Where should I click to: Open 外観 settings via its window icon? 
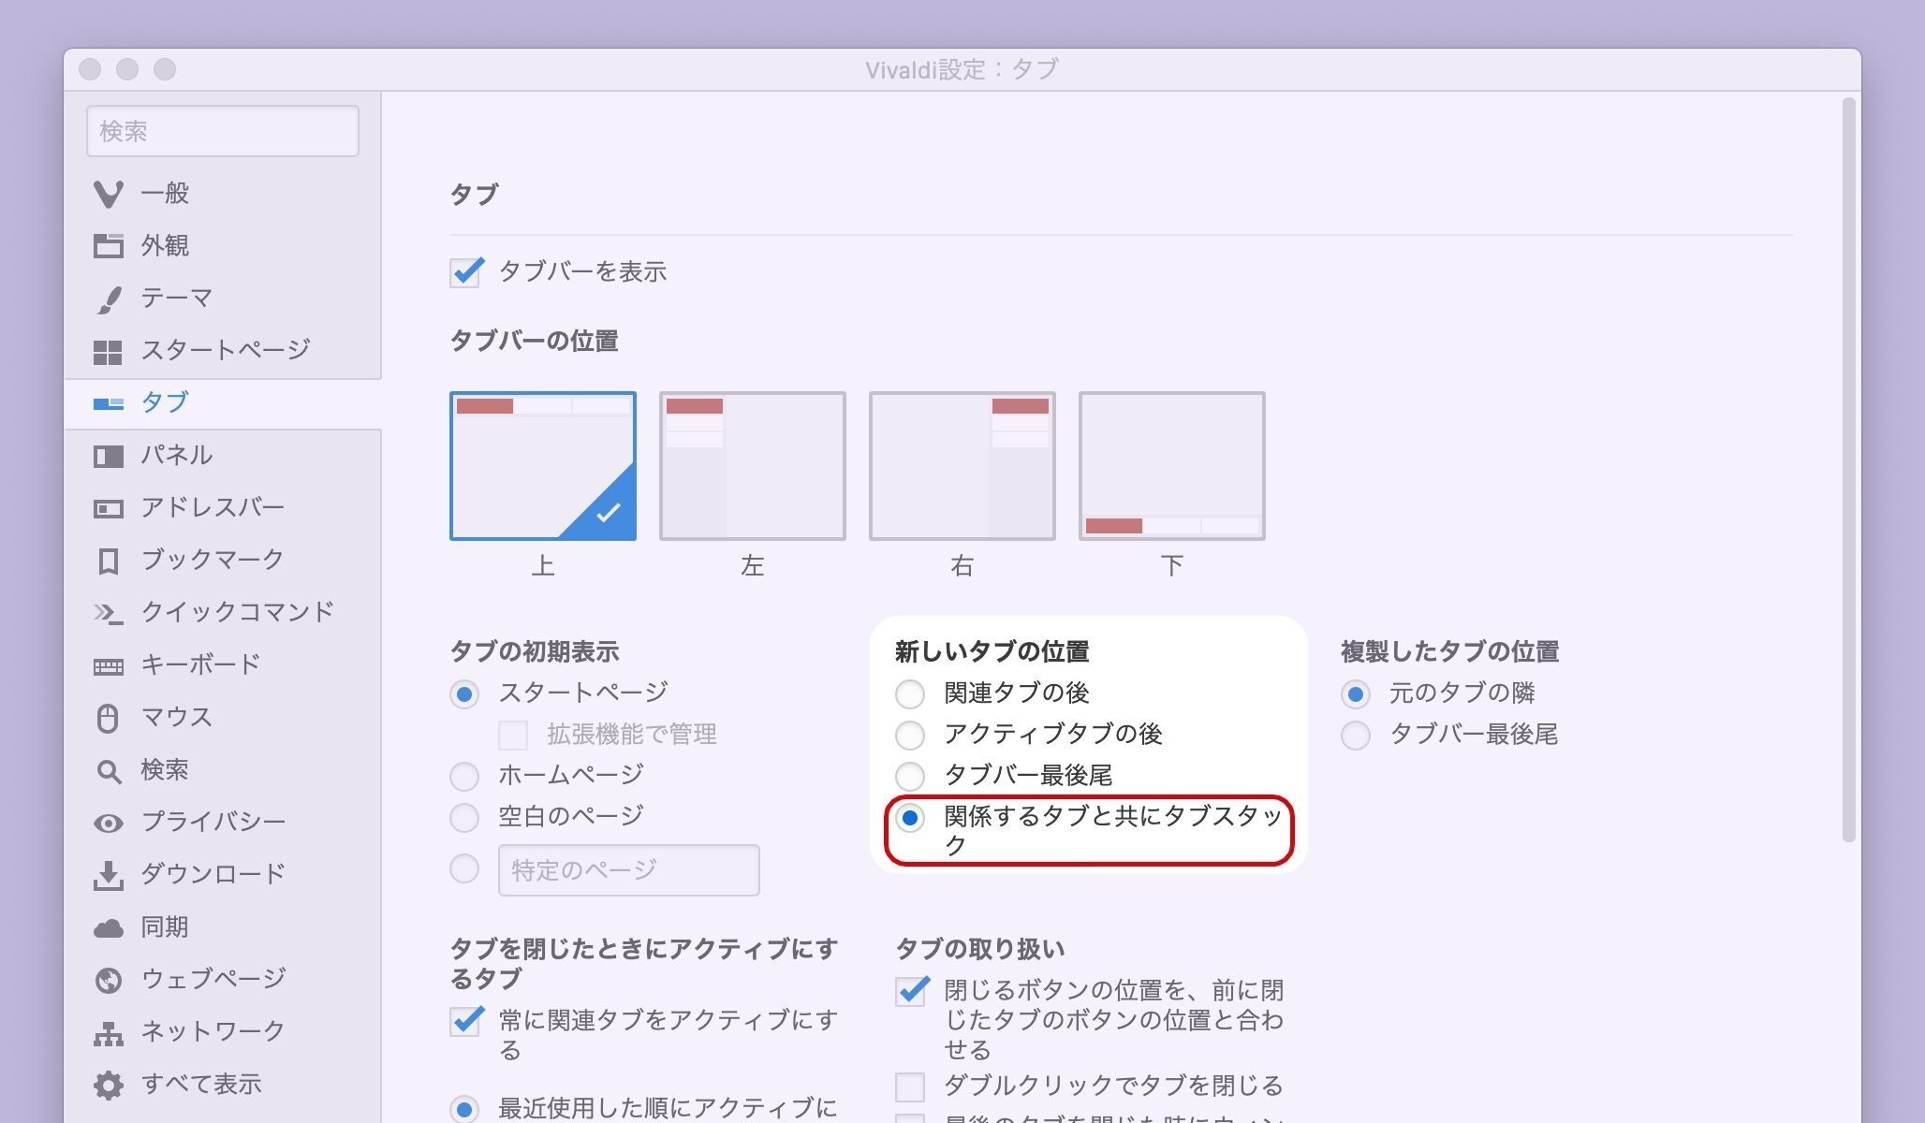[x=109, y=246]
